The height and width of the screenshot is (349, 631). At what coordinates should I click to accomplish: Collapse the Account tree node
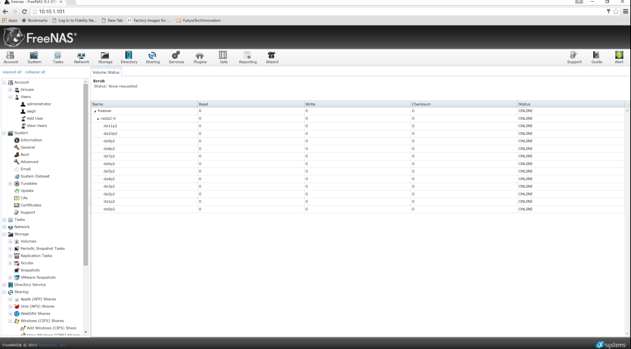click(x=4, y=82)
